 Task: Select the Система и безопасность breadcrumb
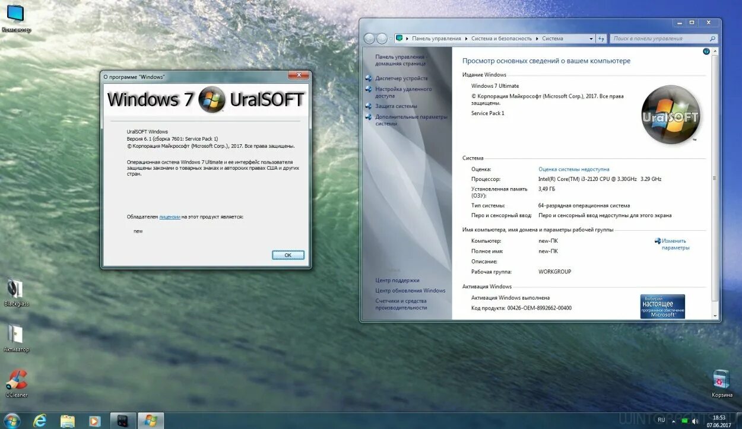coord(502,39)
